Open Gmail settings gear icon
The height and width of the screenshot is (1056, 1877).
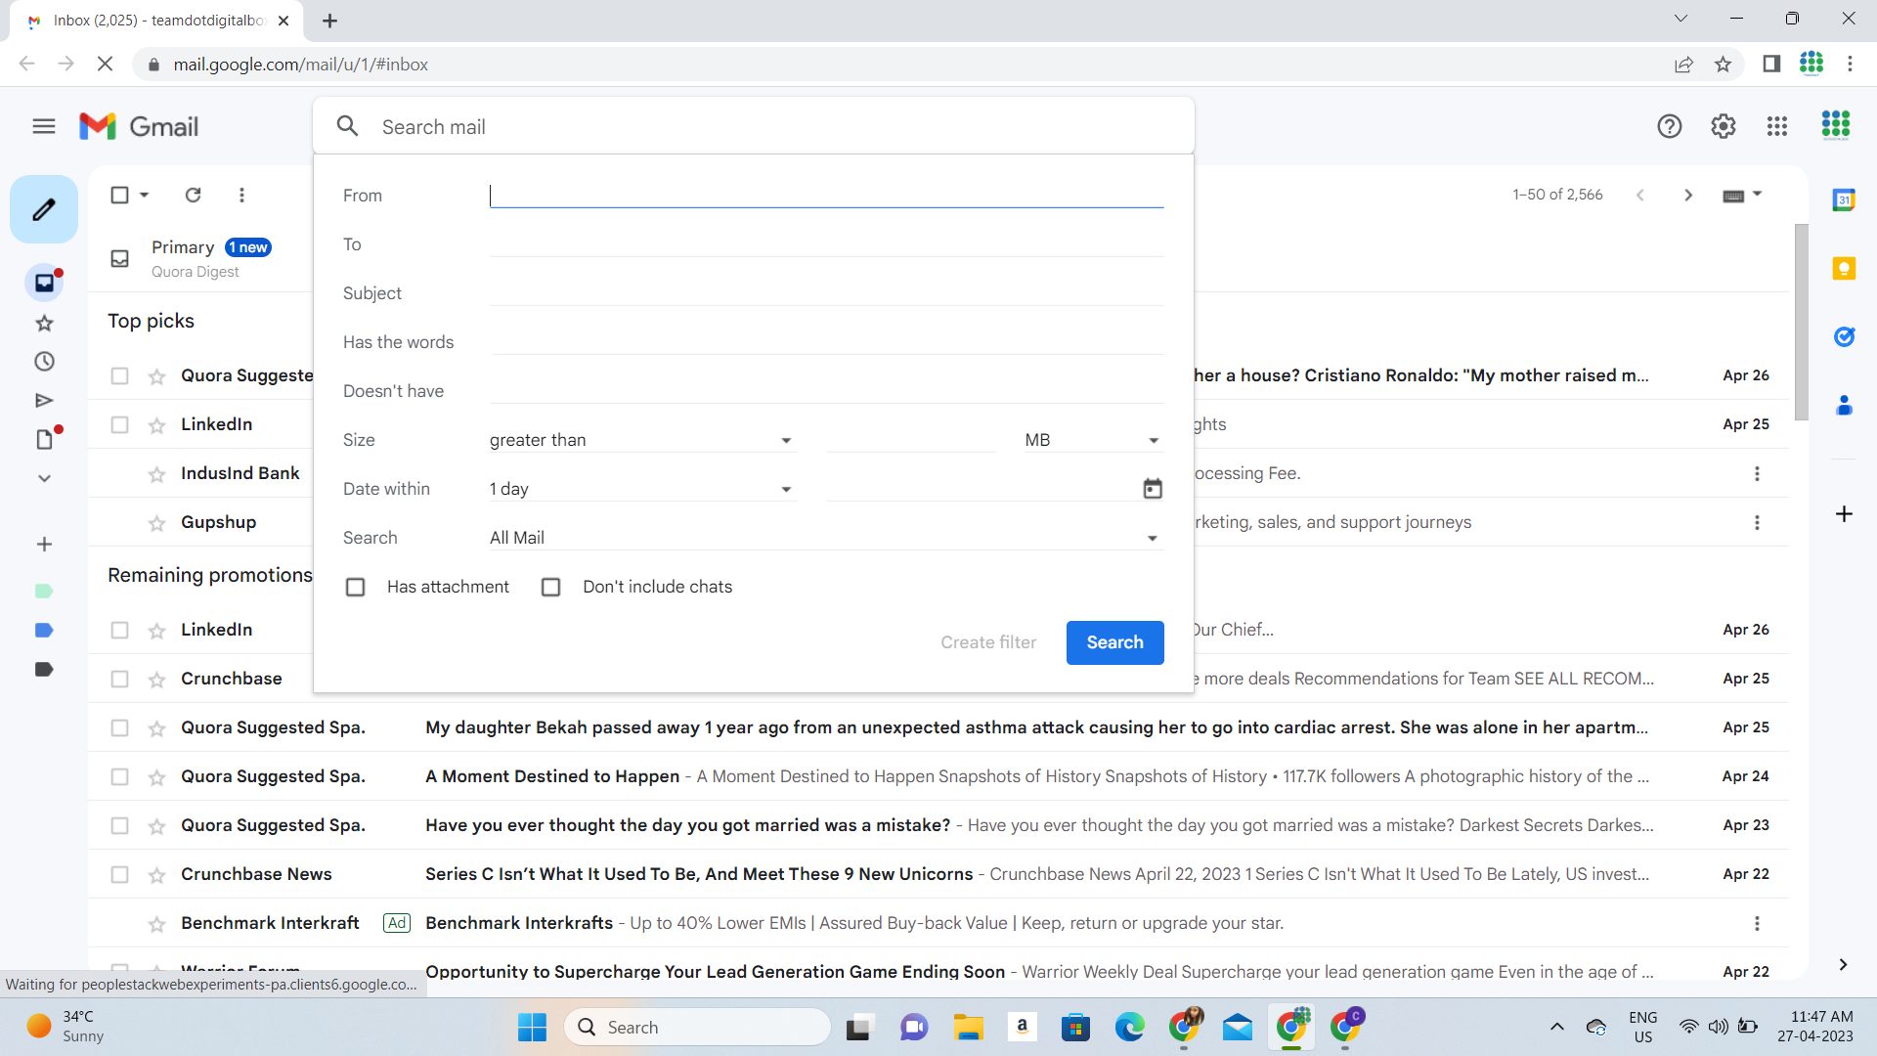tap(1724, 125)
